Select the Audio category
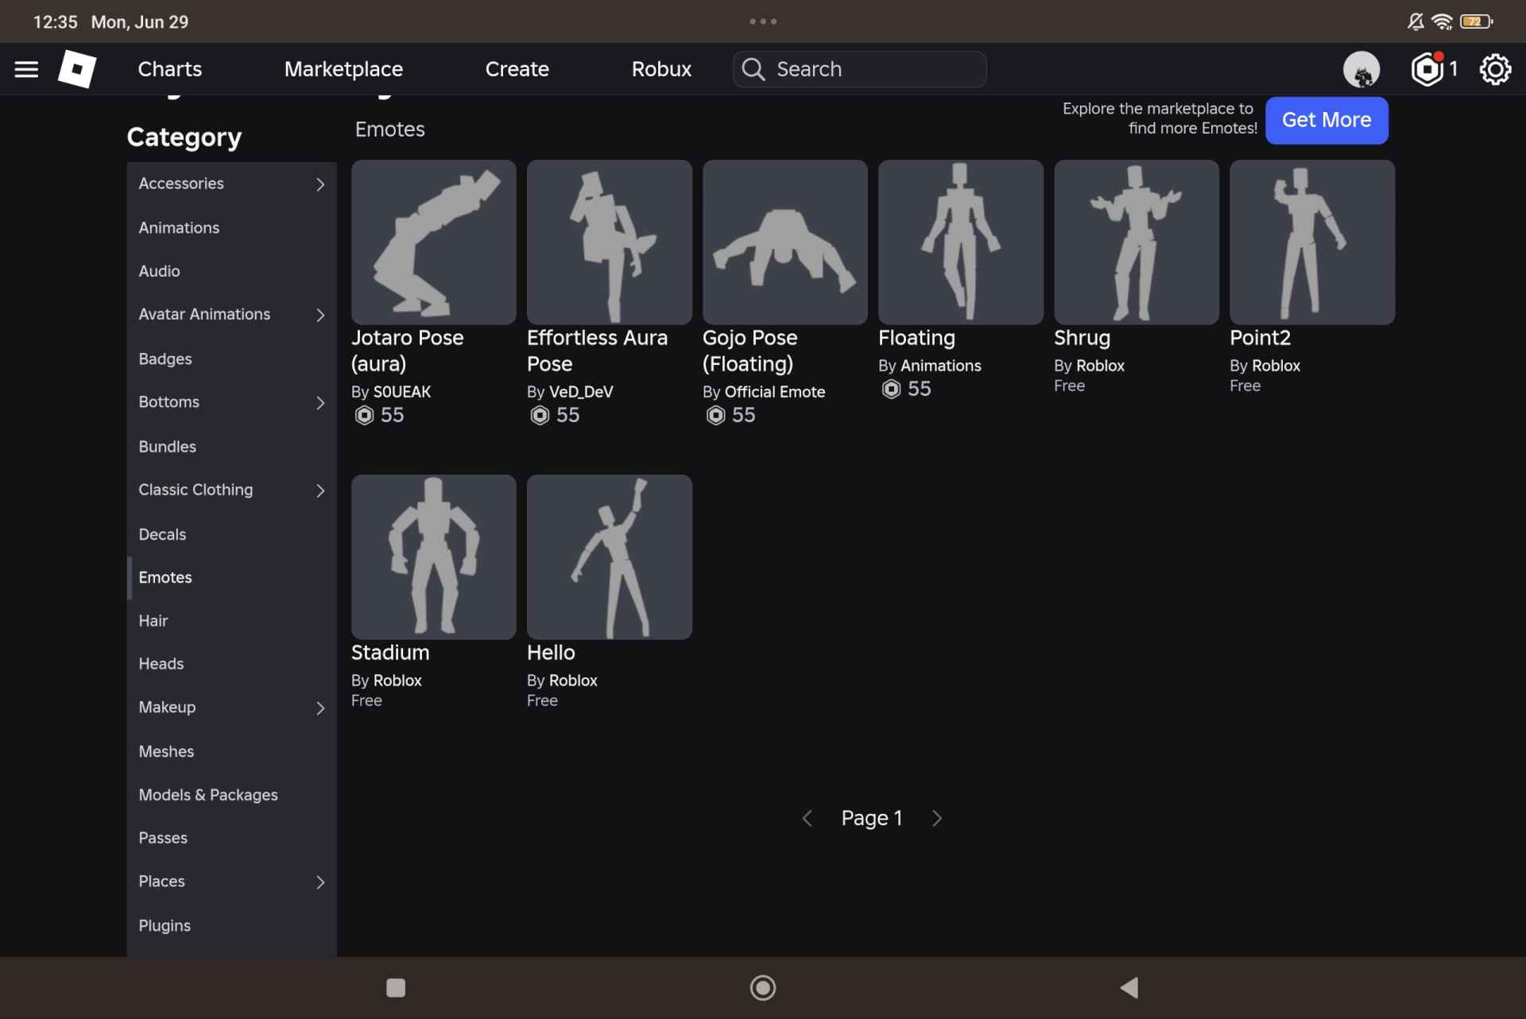The width and height of the screenshot is (1526, 1019). click(231, 271)
